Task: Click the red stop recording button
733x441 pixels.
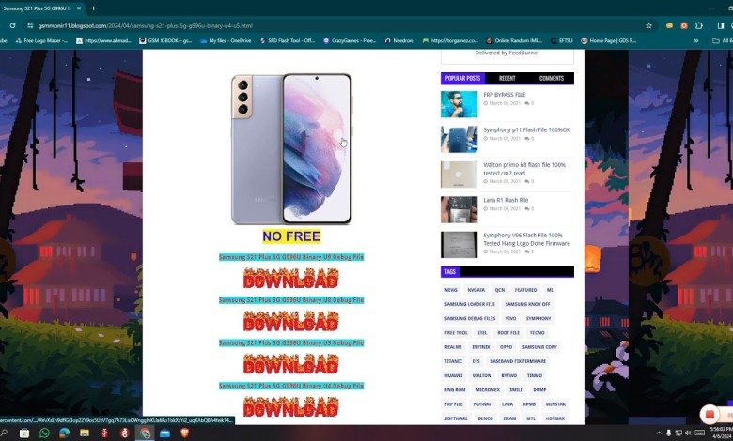Action: pos(710,414)
